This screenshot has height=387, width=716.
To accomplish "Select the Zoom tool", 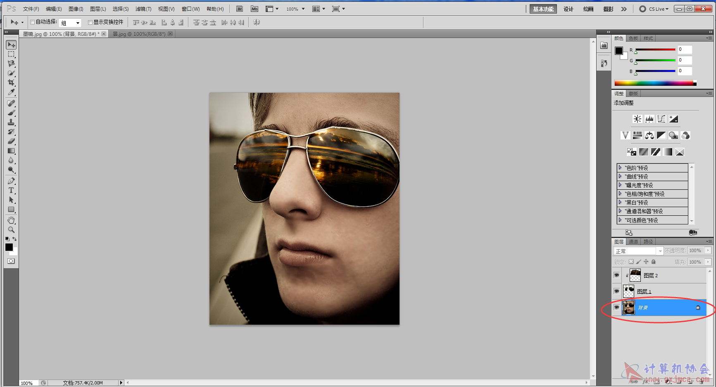I will point(11,230).
